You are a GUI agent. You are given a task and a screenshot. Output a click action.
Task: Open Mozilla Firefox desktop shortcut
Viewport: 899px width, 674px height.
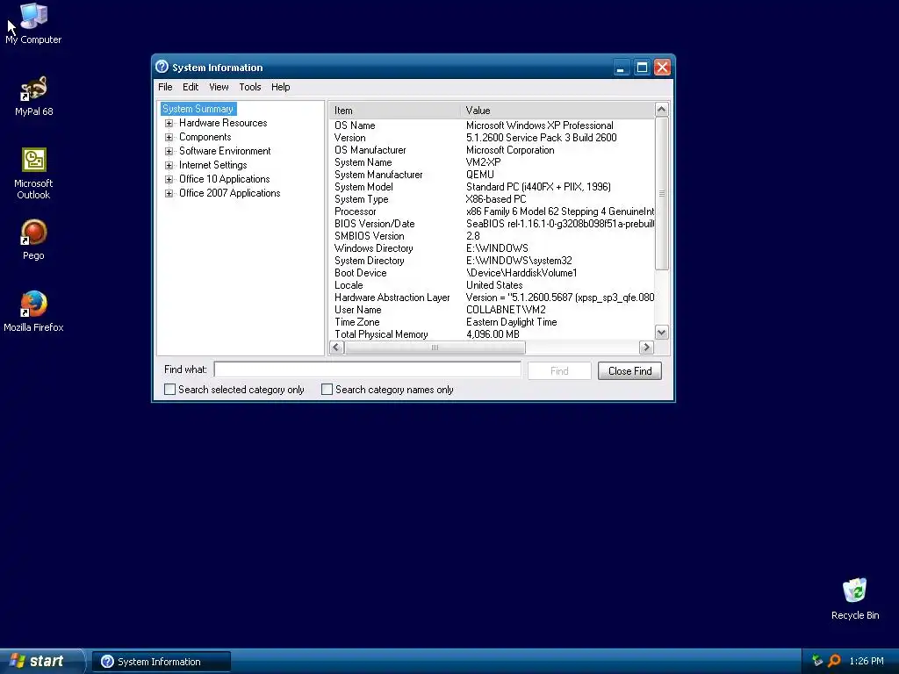tap(33, 312)
